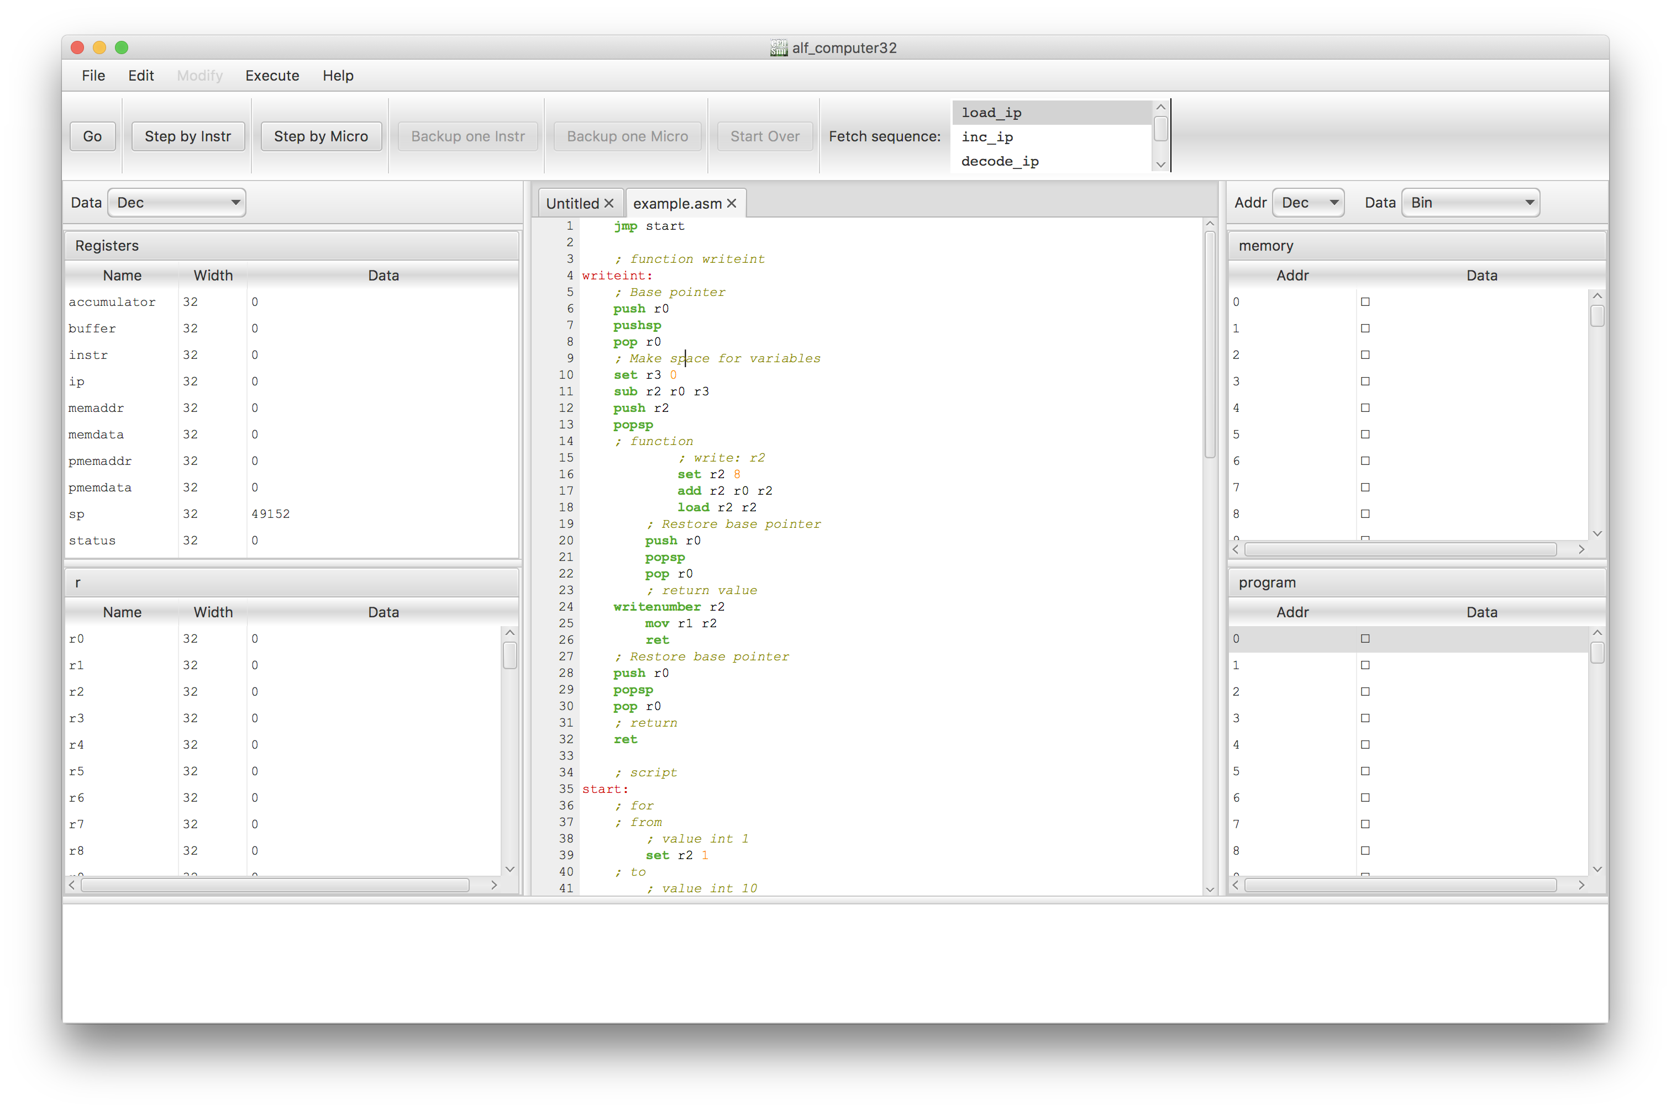Click Step by Micro button
Screen dimensions: 1671x1112
[320, 136]
